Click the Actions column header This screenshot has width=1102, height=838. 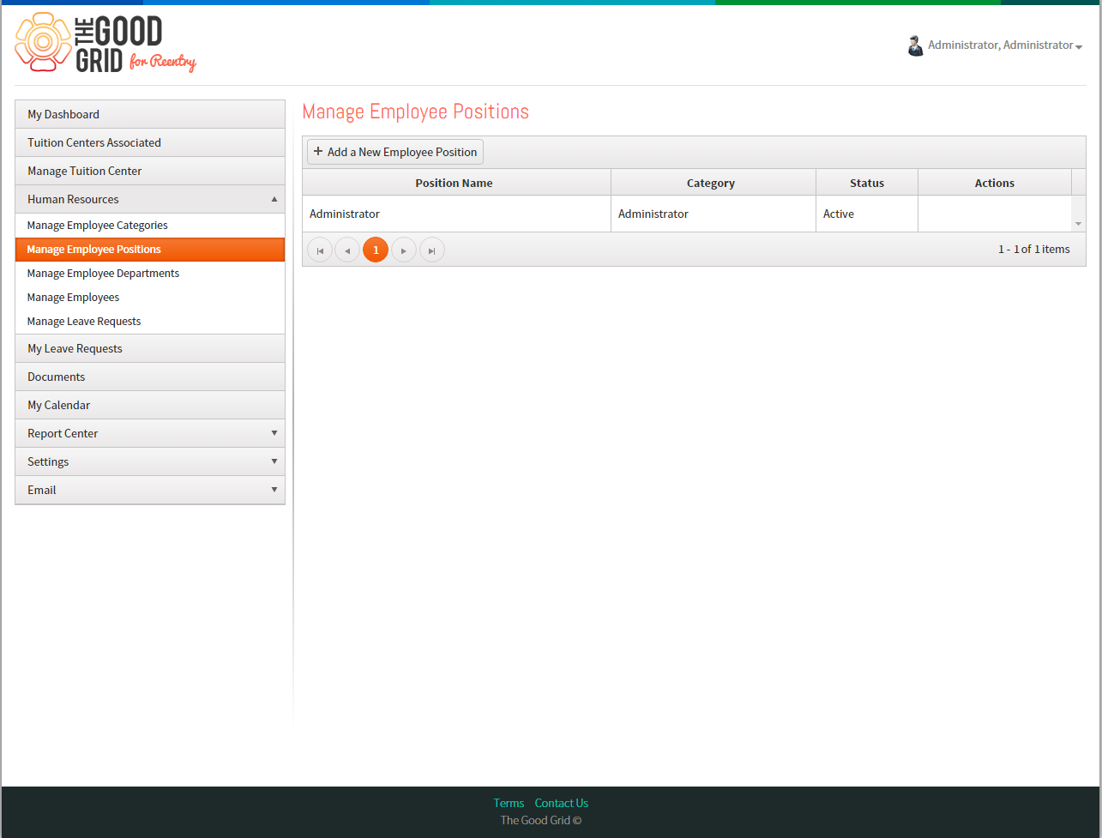(x=995, y=183)
